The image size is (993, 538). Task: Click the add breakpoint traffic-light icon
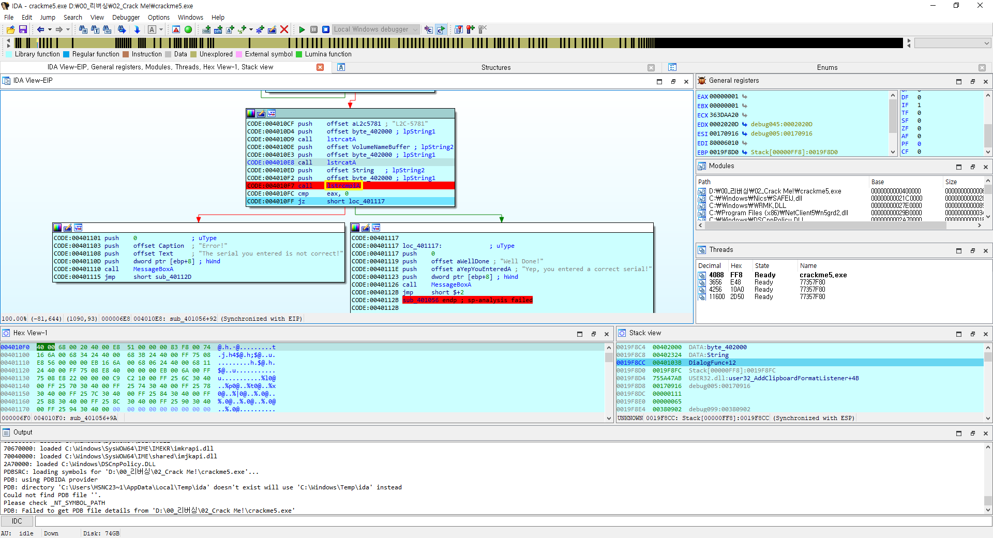[x=471, y=29]
